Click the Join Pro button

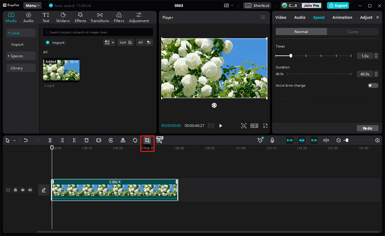coord(310,6)
